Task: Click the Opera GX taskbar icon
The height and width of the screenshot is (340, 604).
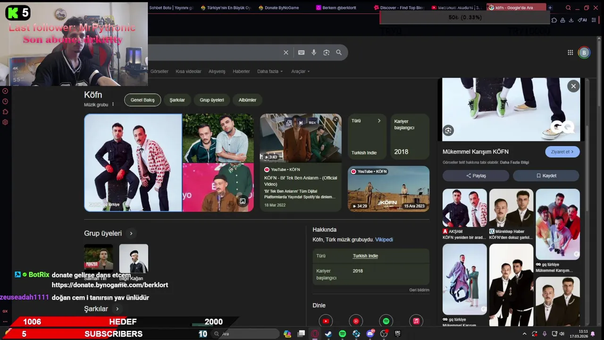Action: (x=315, y=334)
